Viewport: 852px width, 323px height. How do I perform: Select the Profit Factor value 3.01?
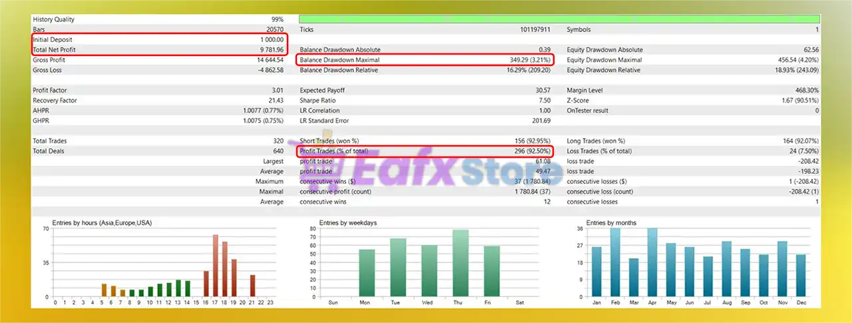[x=277, y=90]
